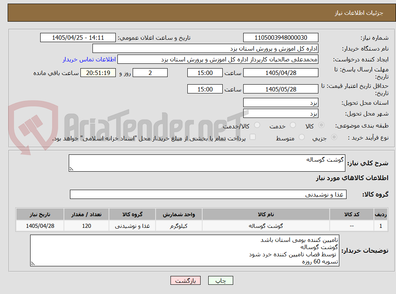Screen dimensions: 396x294
Task: Click the نام کالا column header
Action: tap(266, 215)
